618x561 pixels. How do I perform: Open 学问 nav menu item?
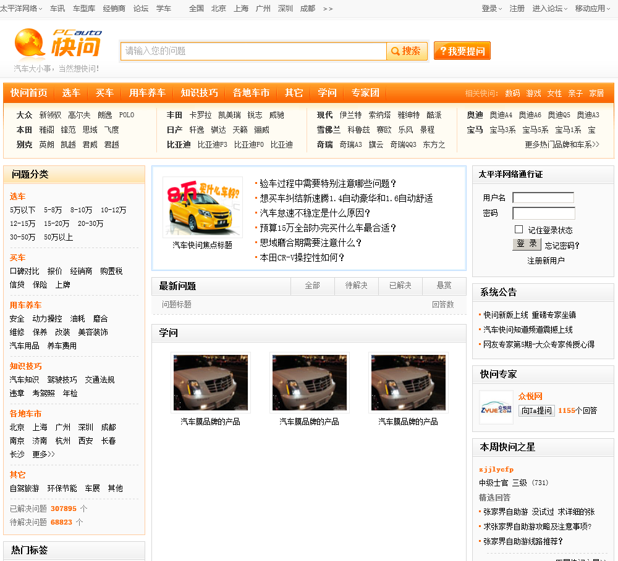point(327,93)
